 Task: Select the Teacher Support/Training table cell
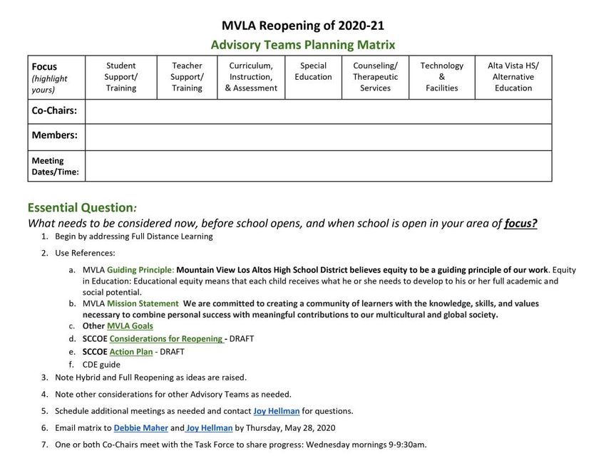click(187, 77)
